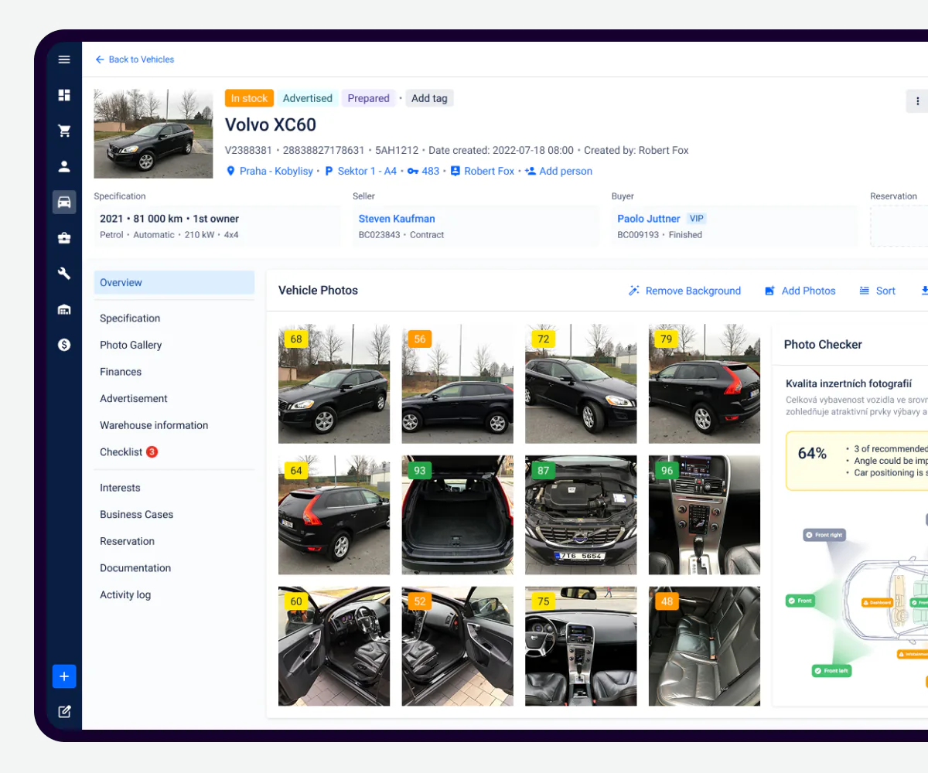Click the Sort list icon

coord(865,291)
